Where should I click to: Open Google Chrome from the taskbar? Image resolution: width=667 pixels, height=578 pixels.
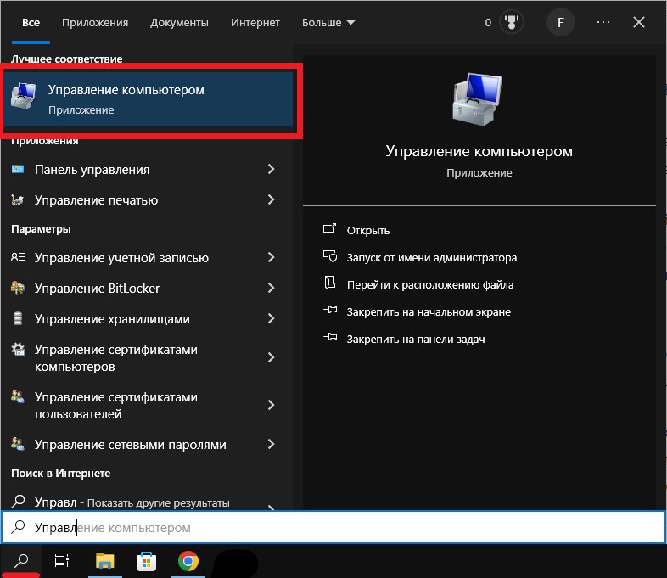[x=188, y=560]
